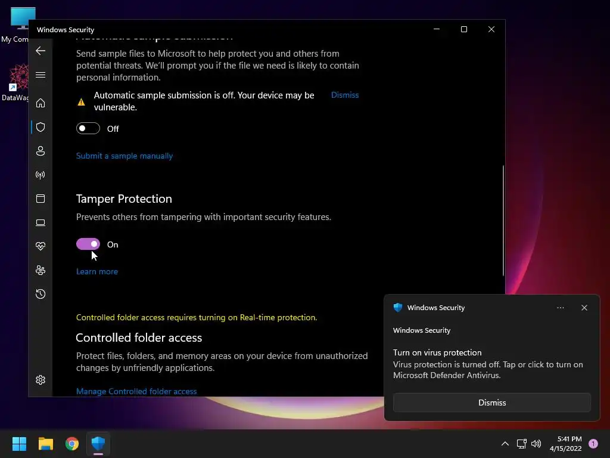Click the window vertical scrollbar thumb
610x458 pixels.
click(503, 221)
